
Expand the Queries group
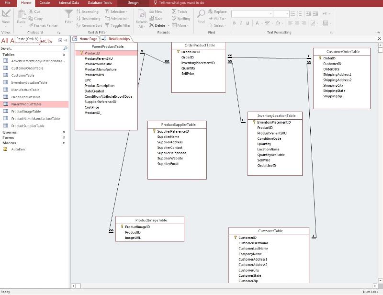pyautogui.click(x=64, y=132)
